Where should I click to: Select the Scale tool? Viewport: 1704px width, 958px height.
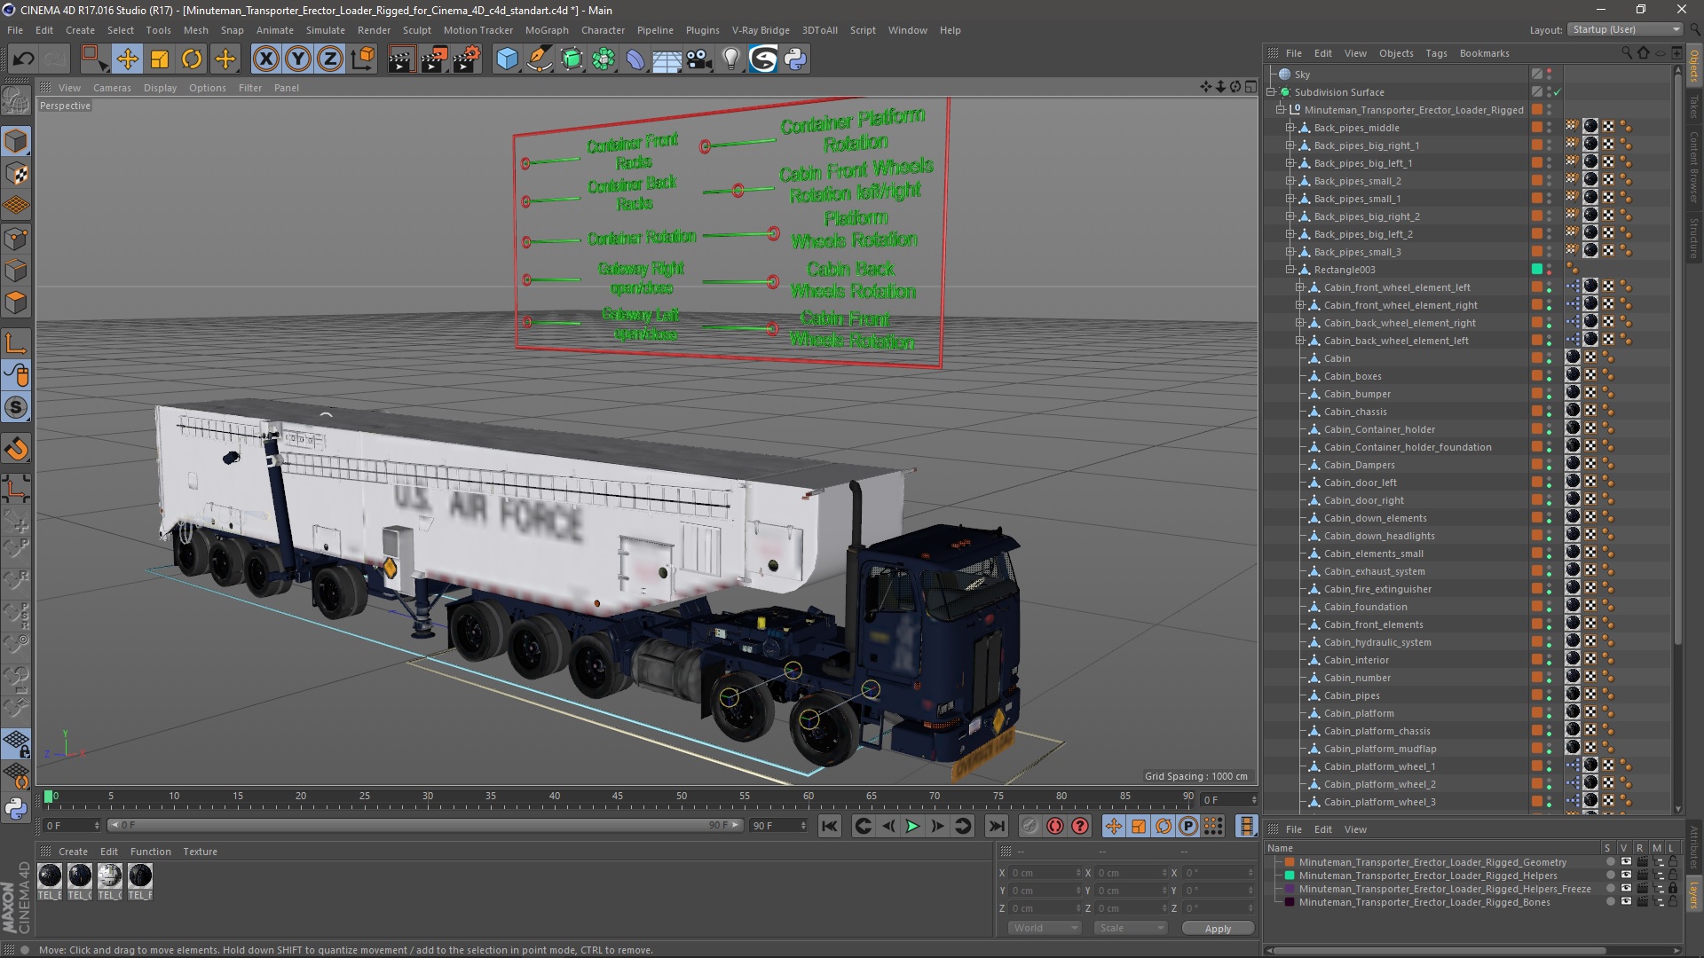160,59
